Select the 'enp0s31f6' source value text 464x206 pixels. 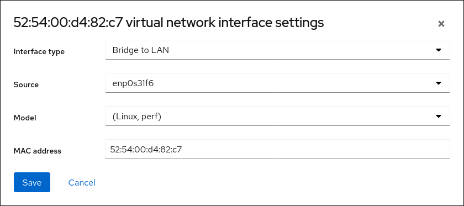133,83
